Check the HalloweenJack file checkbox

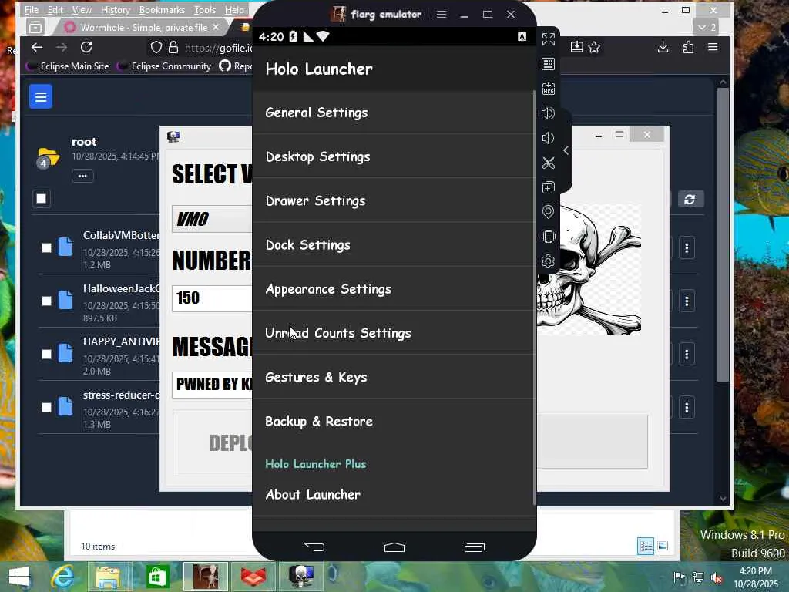[x=46, y=301]
